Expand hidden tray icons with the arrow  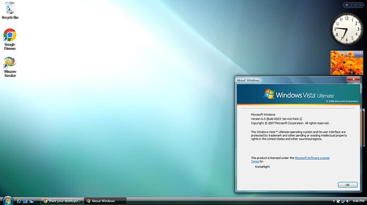tap(334, 201)
